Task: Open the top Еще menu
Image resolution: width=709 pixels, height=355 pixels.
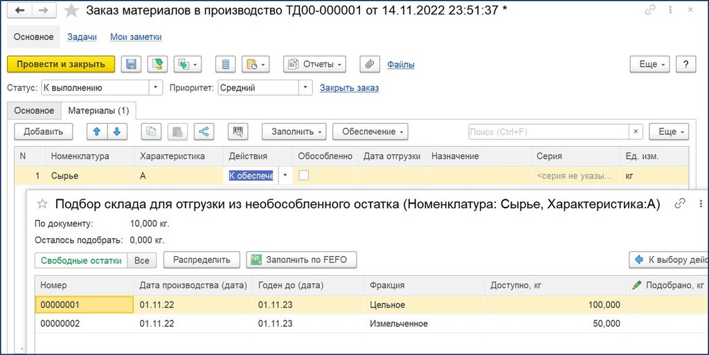Action: (x=649, y=64)
